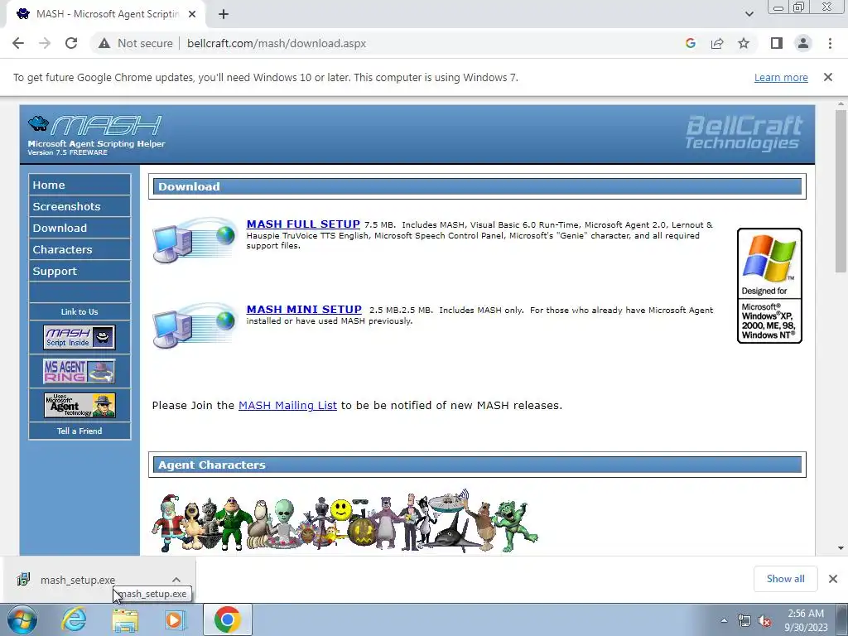Open the Support page
Screen dimensions: 848x636
[x=79, y=272]
